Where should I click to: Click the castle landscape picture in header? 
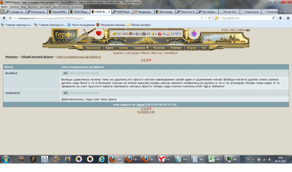[x=225, y=38]
